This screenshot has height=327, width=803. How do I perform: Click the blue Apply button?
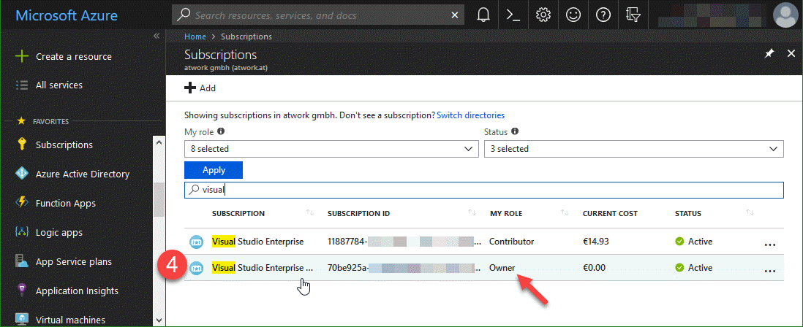214,170
